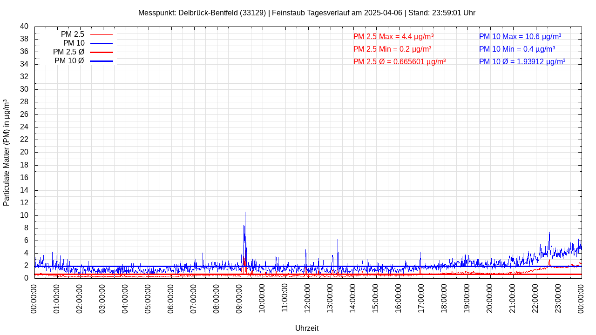The width and height of the screenshot is (596, 335).
Task: Click the PM 10 Ø thick blue legend line
Action: (x=101, y=61)
